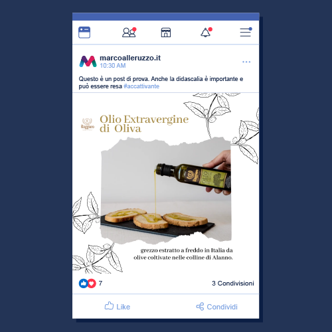Open the marcoalleruzzo.it page name link
This screenshot has height=332, width=332.
[130, 58]
